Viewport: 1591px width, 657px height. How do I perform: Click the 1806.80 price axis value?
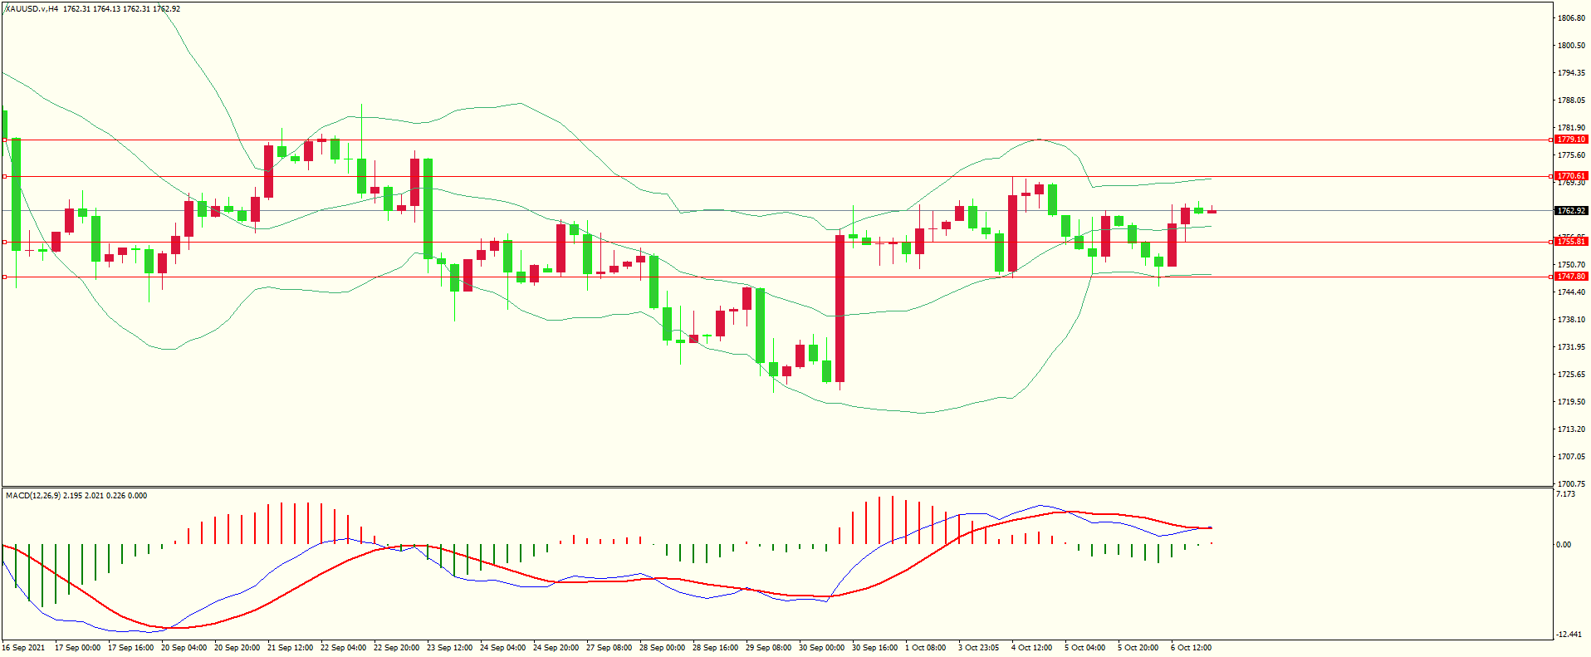1571,18
